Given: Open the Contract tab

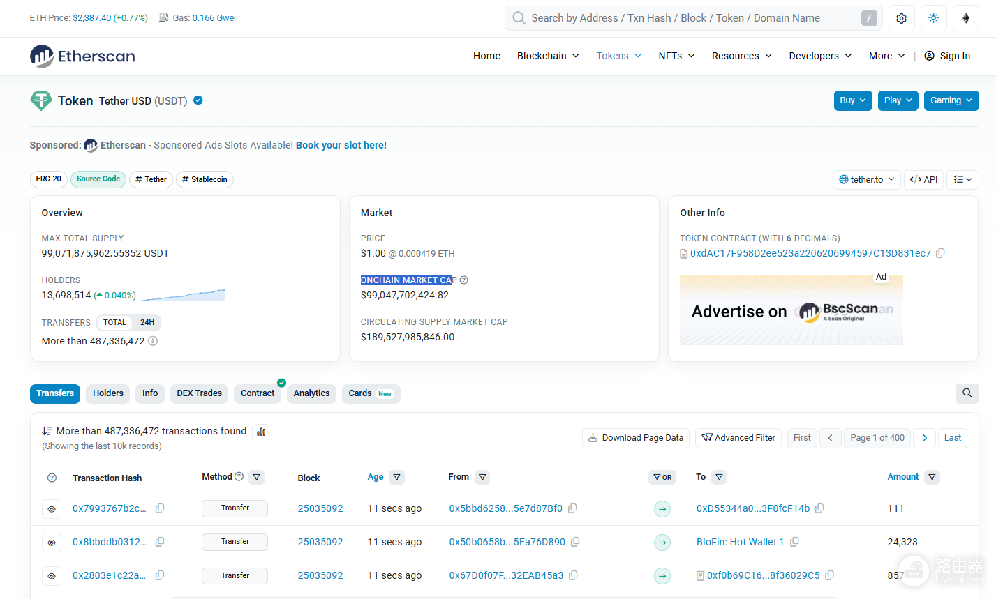Looking at the screenshot, I should (258, 393).
